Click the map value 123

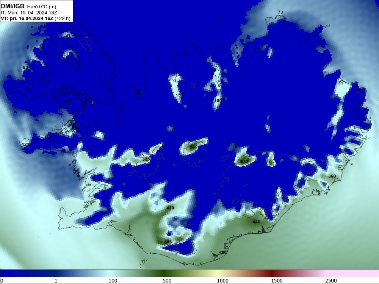(25, 144)
